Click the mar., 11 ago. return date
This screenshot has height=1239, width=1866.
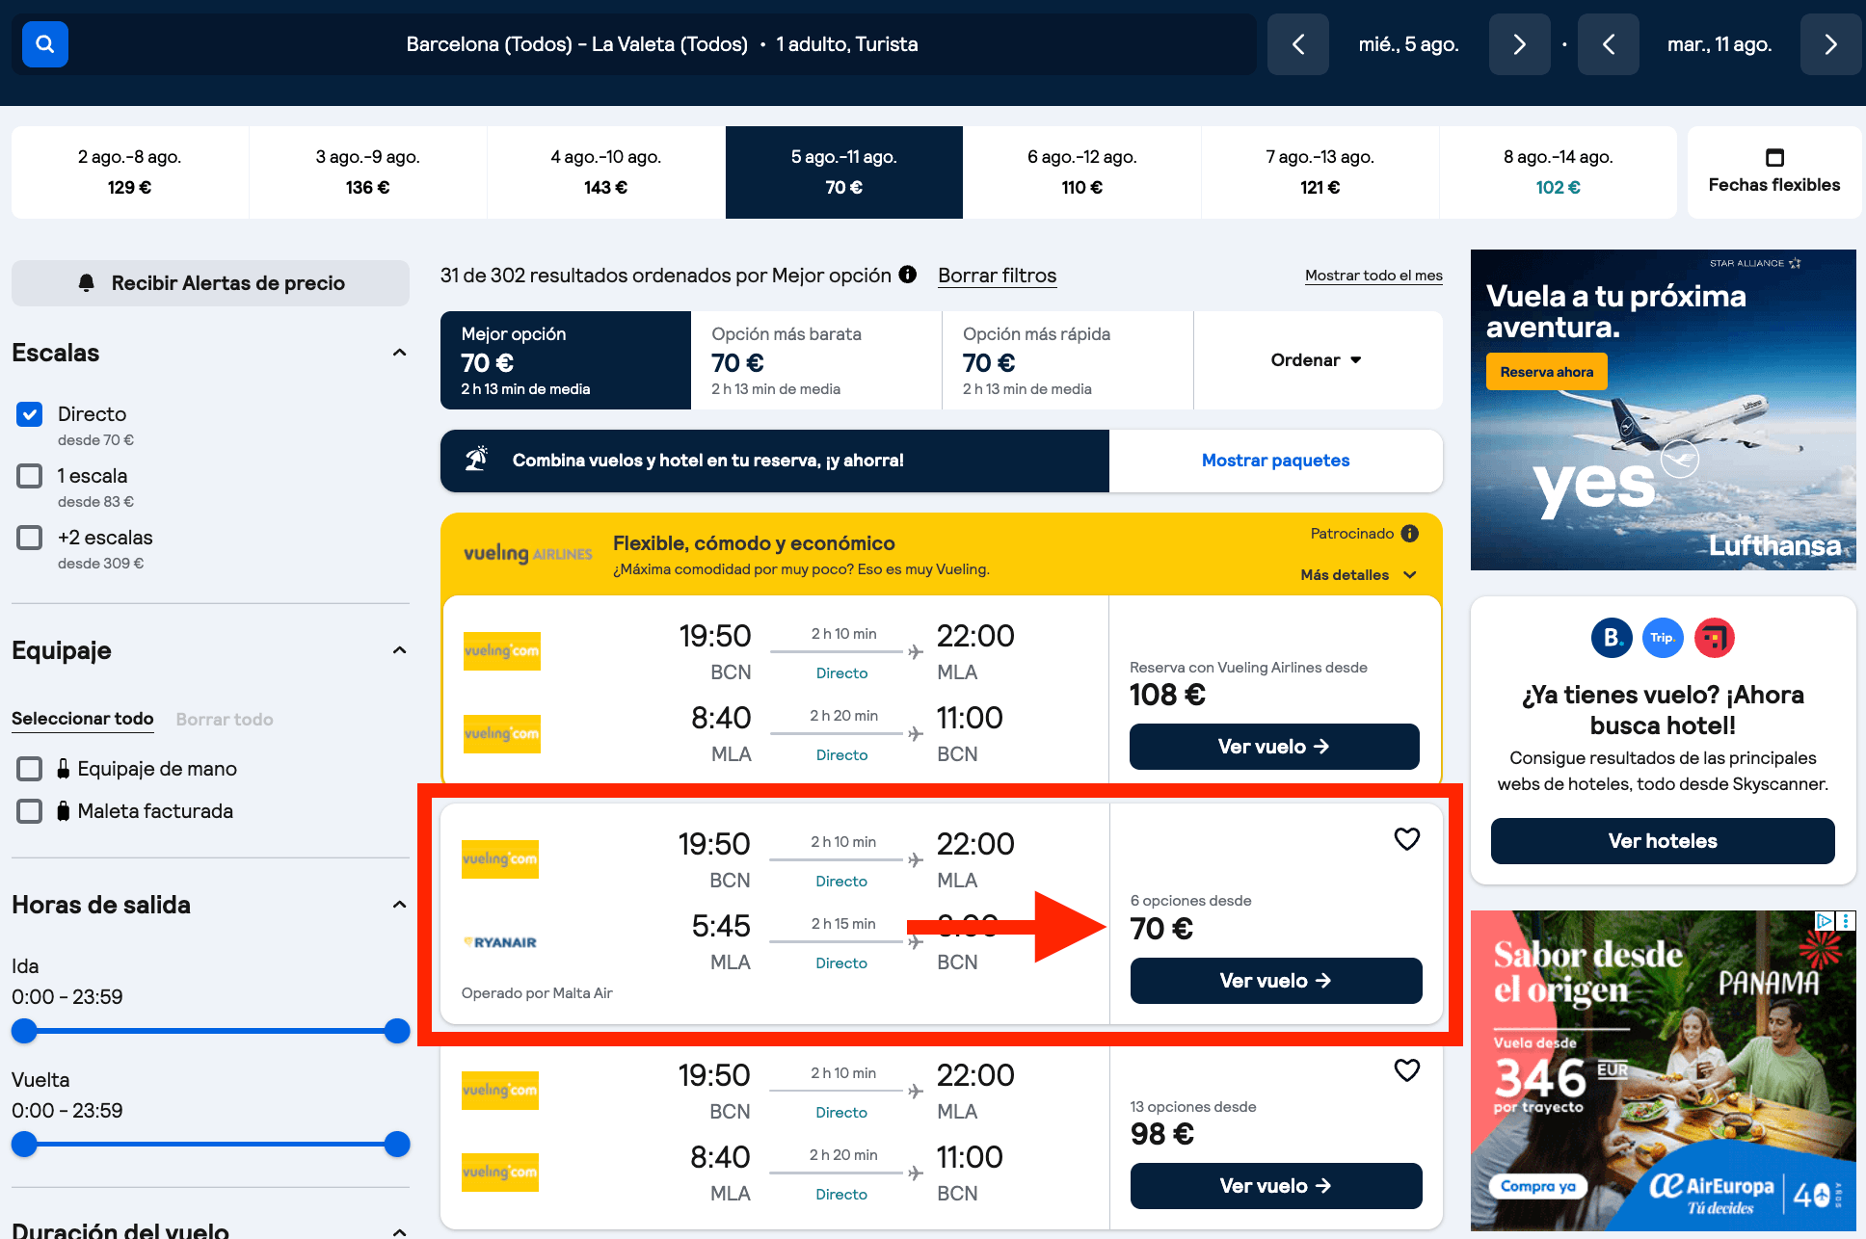[x=1719, y=44]
